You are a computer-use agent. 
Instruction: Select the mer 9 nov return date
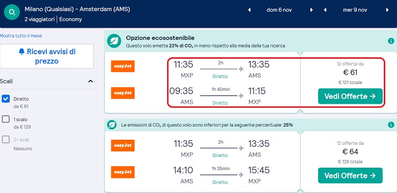(x=355, y=10)
